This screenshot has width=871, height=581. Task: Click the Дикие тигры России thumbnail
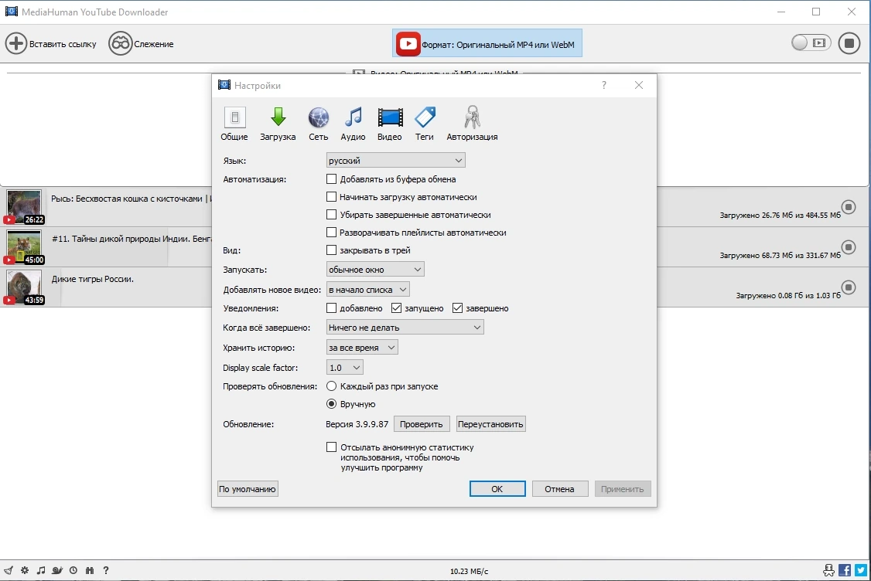coord(24,287)
